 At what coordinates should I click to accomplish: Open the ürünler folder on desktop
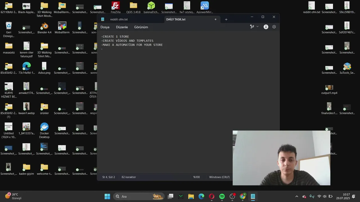click(44, 109)
